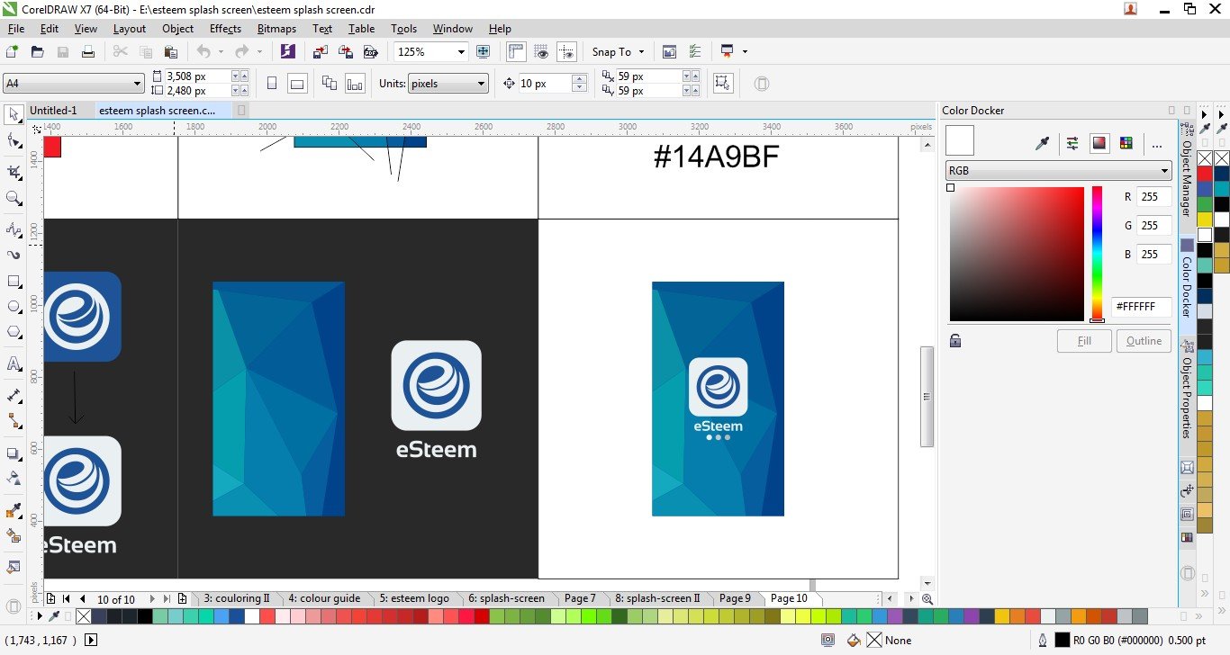Switch to Untitled-1 document tab
This screenshot has width=1230, height=655.
pos(54,111)
